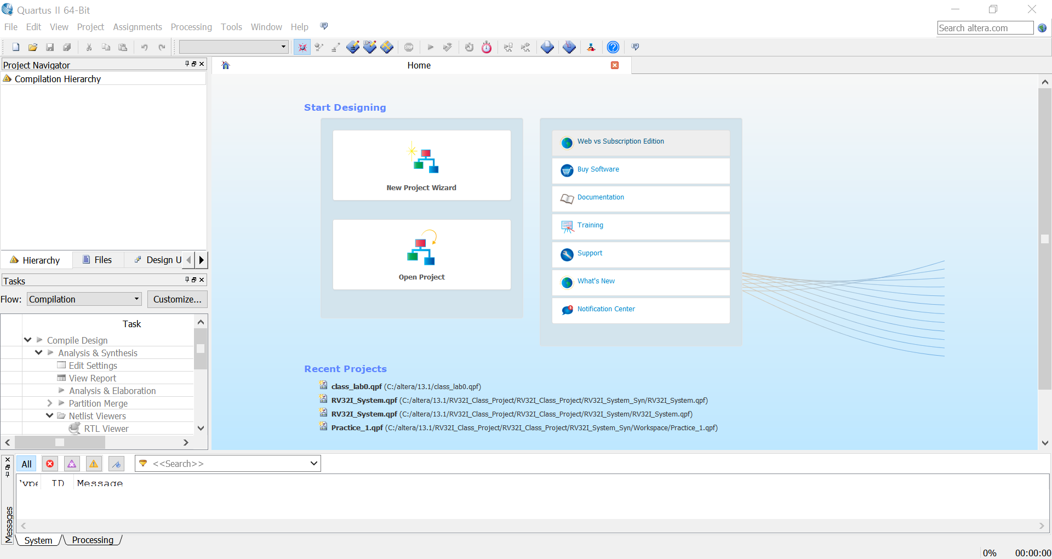Screen dimensions: 1052x559
Task: Open recent project Practice_1.qpf
Action: point(524,427)
